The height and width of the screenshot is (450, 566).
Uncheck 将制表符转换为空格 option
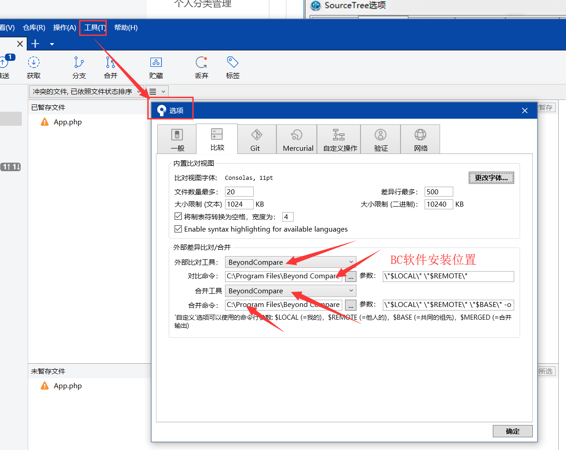pos(178,216)
